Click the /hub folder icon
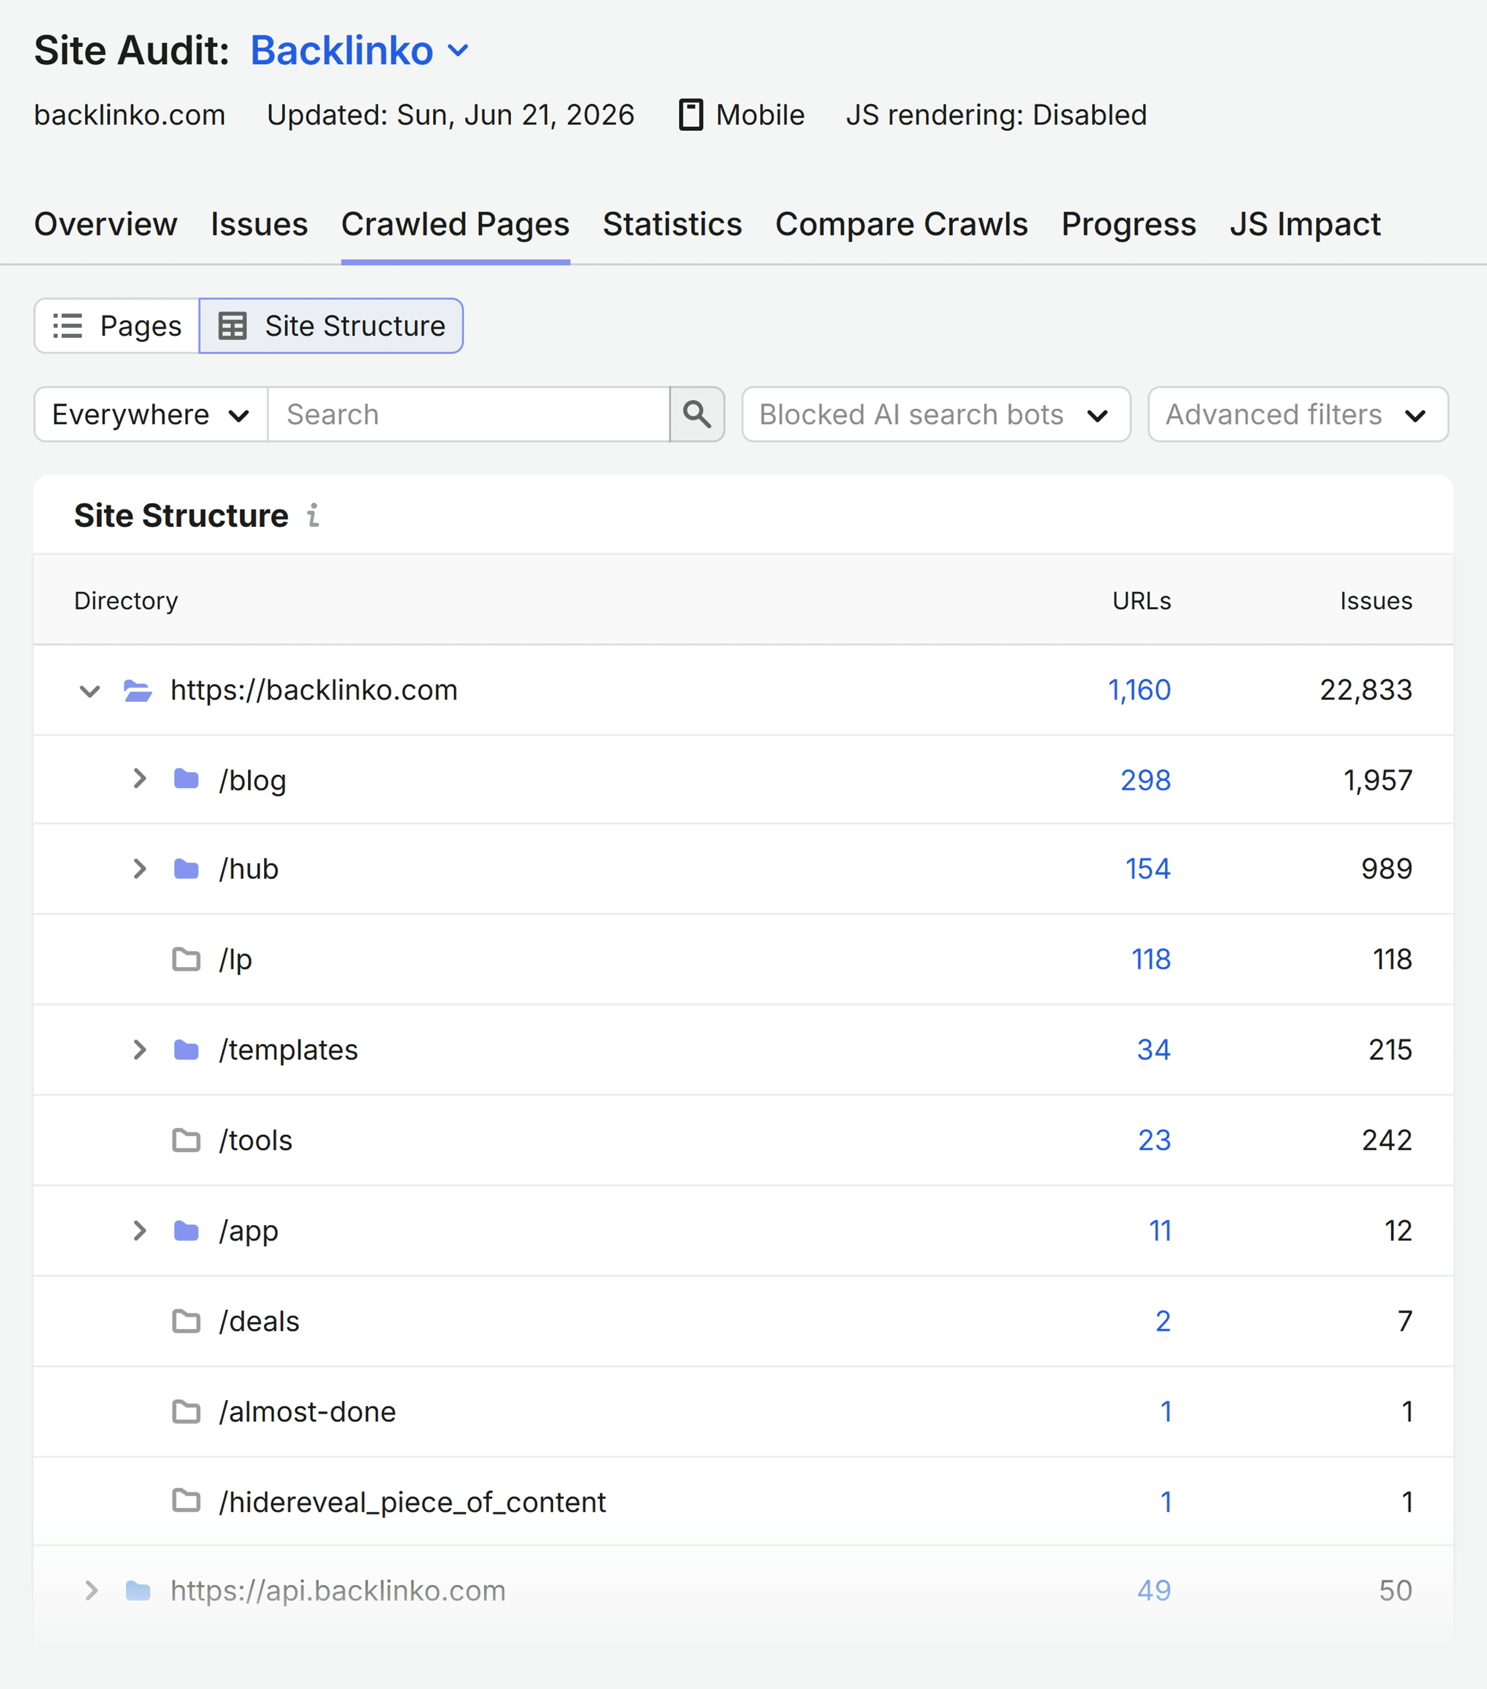The height and width of the screenshot is (1689, 1487). [186, 868]
